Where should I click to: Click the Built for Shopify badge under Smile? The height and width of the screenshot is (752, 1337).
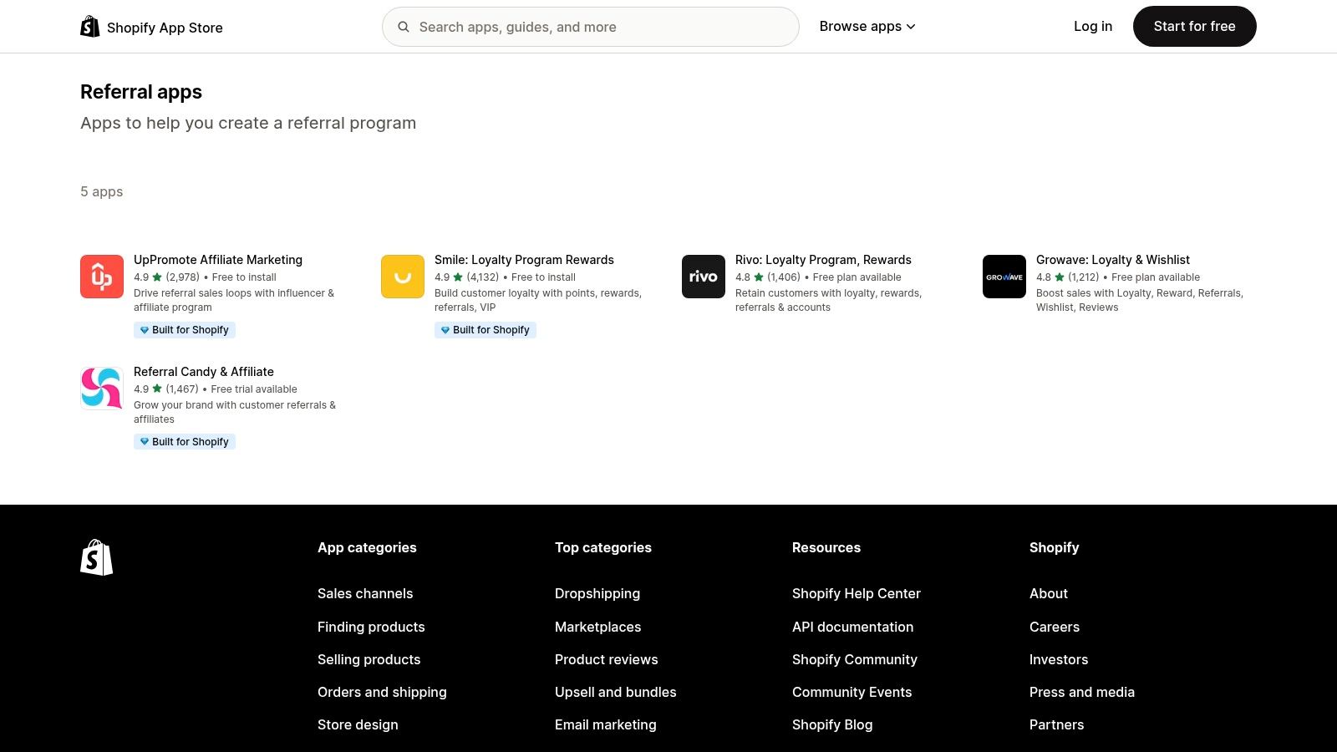point(485,329)
